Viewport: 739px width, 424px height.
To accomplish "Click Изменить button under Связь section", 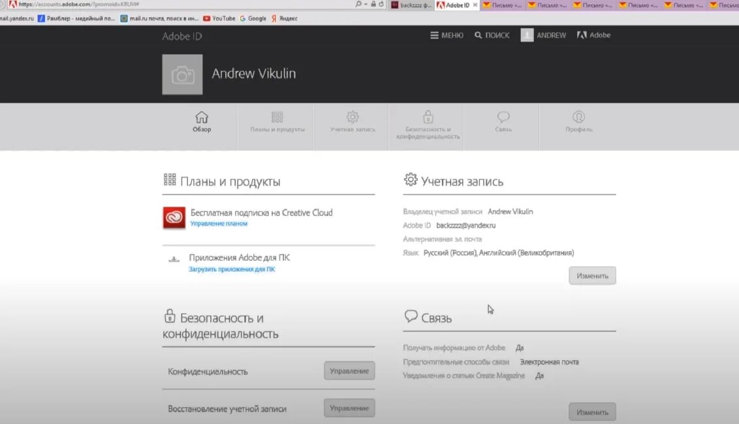I will tap(592, 412).
